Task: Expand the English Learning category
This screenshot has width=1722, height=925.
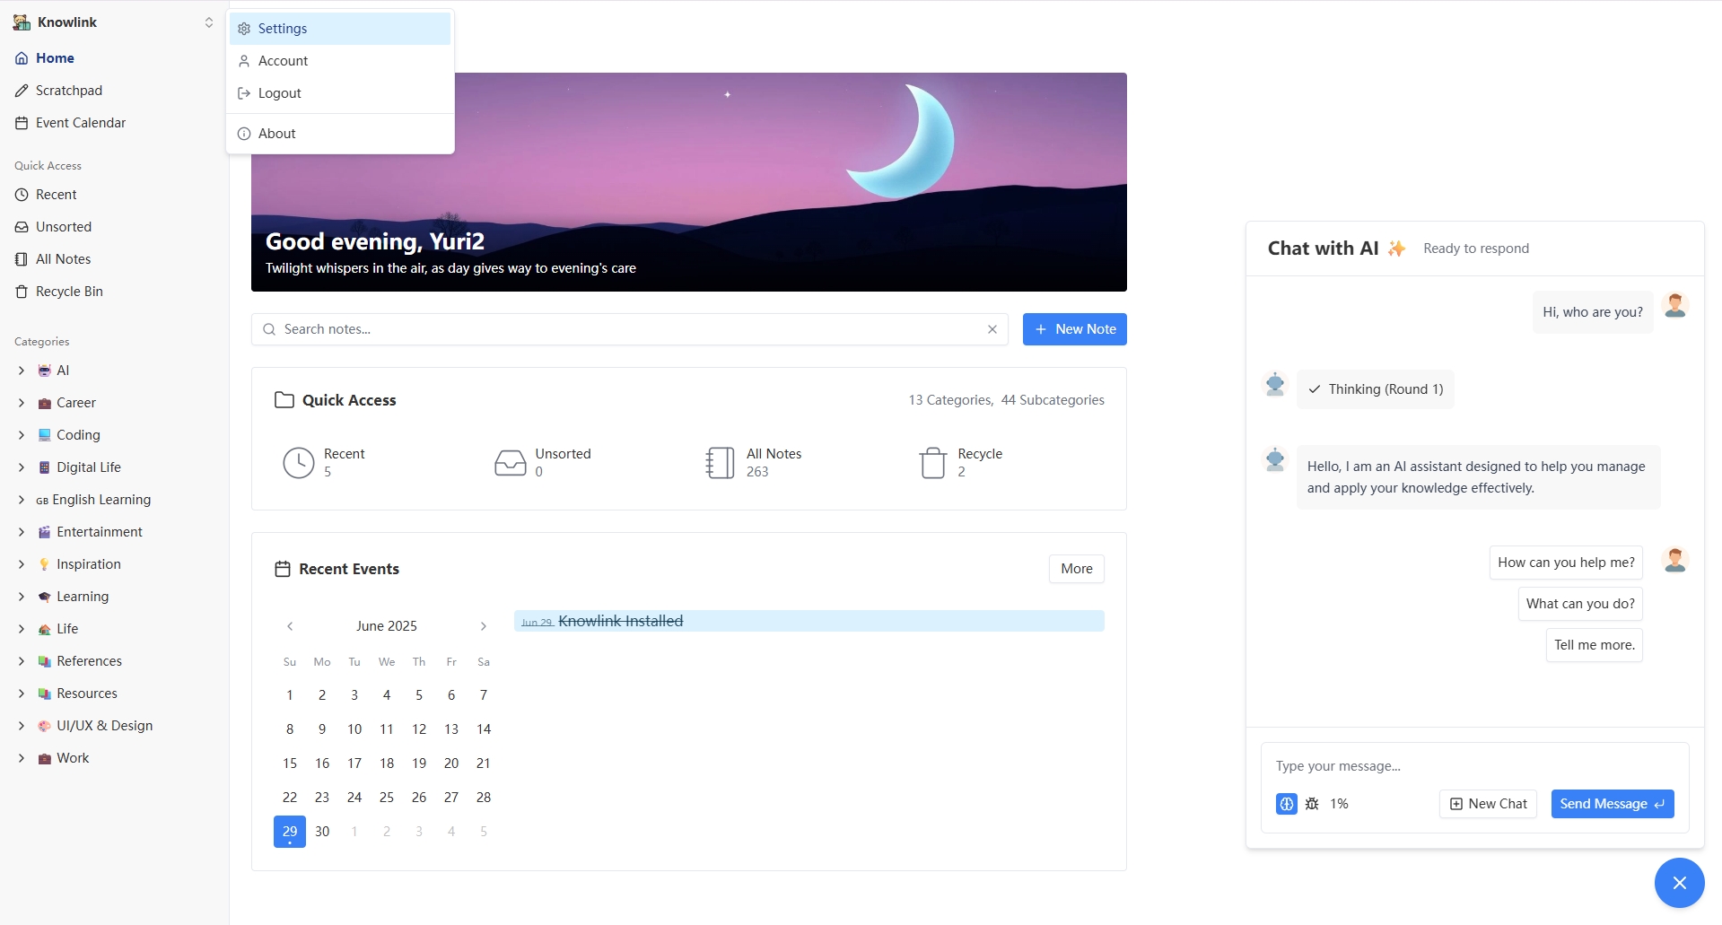Action: click(x=22, y=500)
